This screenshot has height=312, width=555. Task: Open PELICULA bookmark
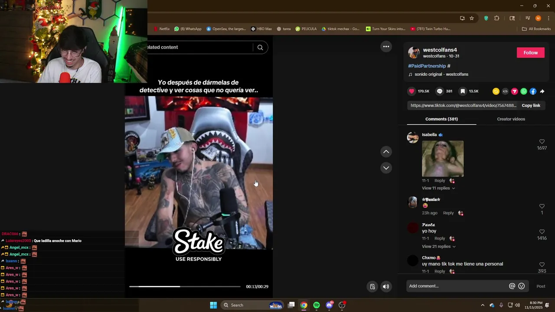point(306,29)
